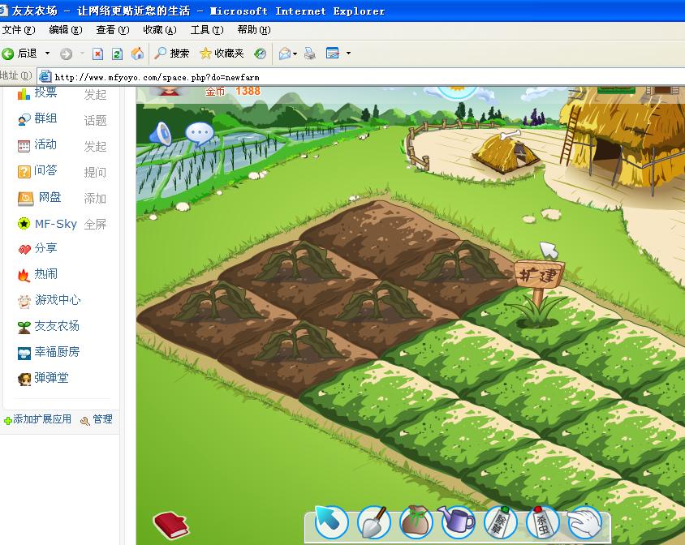Open the 弹弹堂 sidebar link
Image resolution: width=685 pixels, height=545 pixels.
52,378
